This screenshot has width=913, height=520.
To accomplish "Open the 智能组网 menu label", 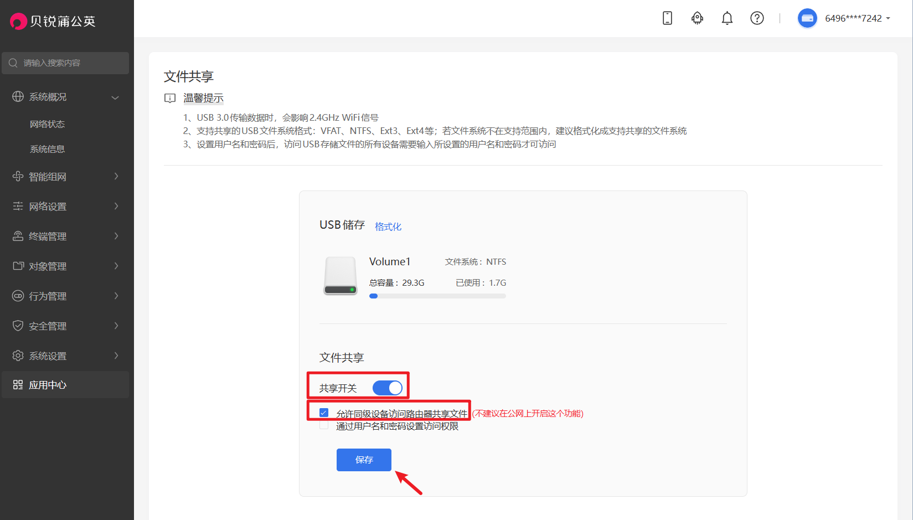I will coord(48,177).
